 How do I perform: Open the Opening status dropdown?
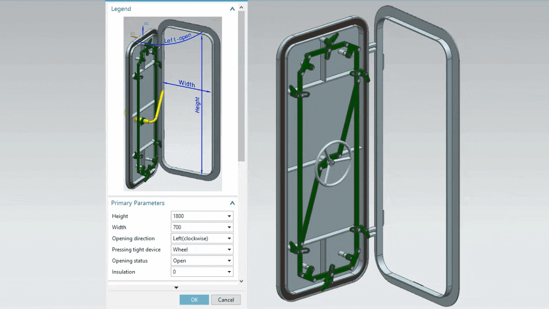click(229, 260)
